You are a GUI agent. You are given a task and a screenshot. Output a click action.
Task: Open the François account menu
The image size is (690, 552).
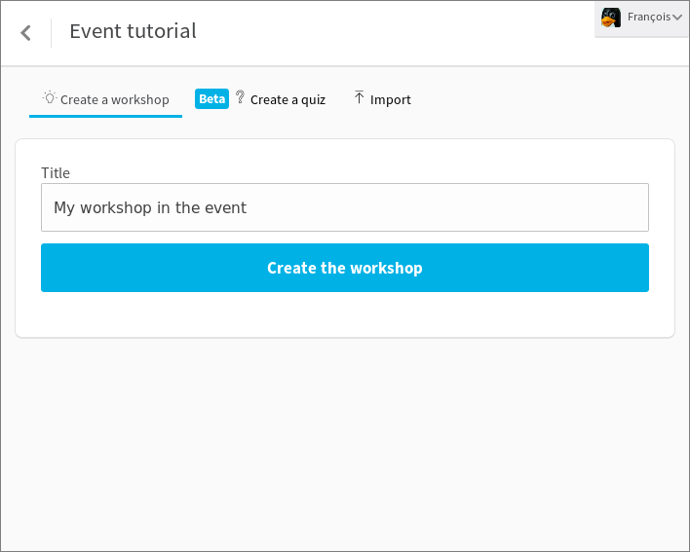(x=641, y=18)
